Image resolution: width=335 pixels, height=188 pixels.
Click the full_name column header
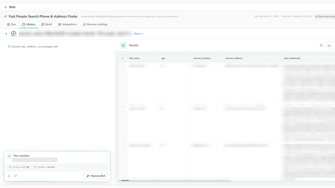coord(143,58)
